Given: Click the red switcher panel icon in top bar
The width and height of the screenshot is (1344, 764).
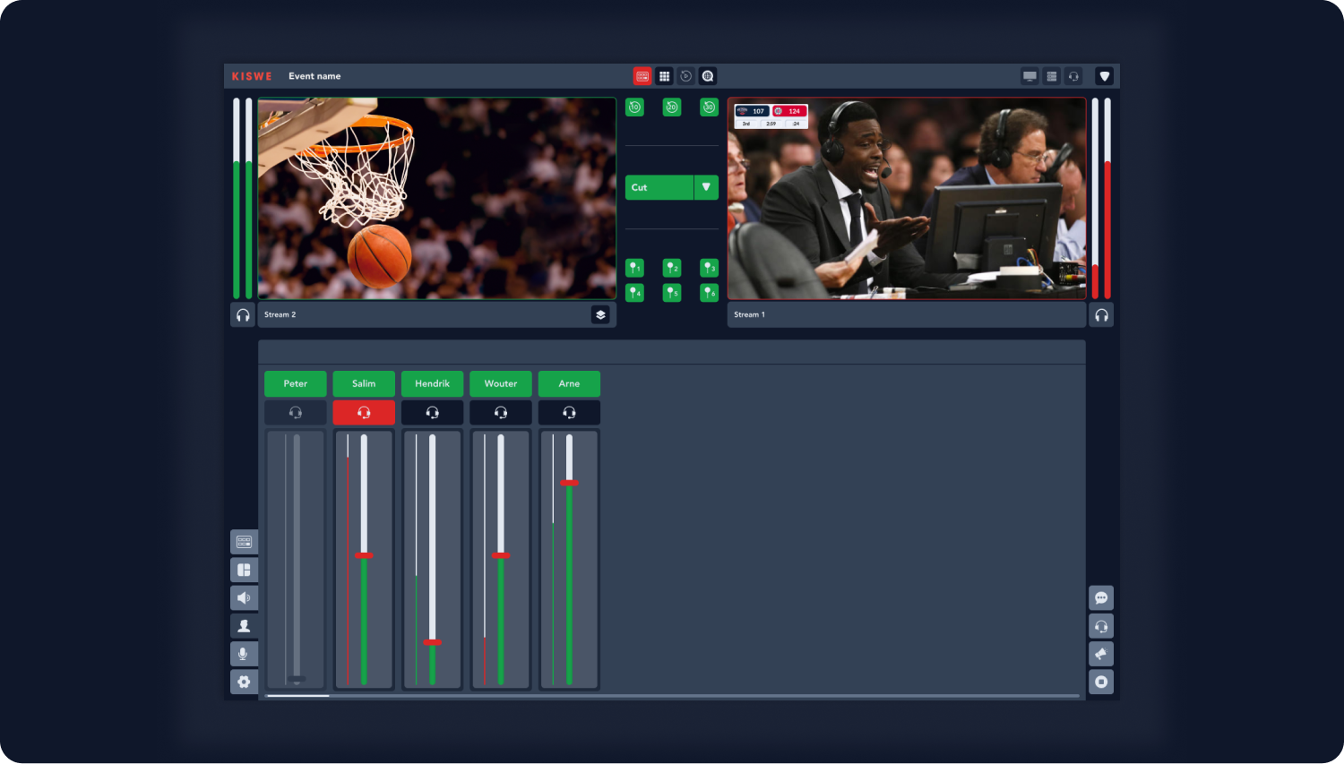Looking at the screenshot, I should [x=642, y=76].
